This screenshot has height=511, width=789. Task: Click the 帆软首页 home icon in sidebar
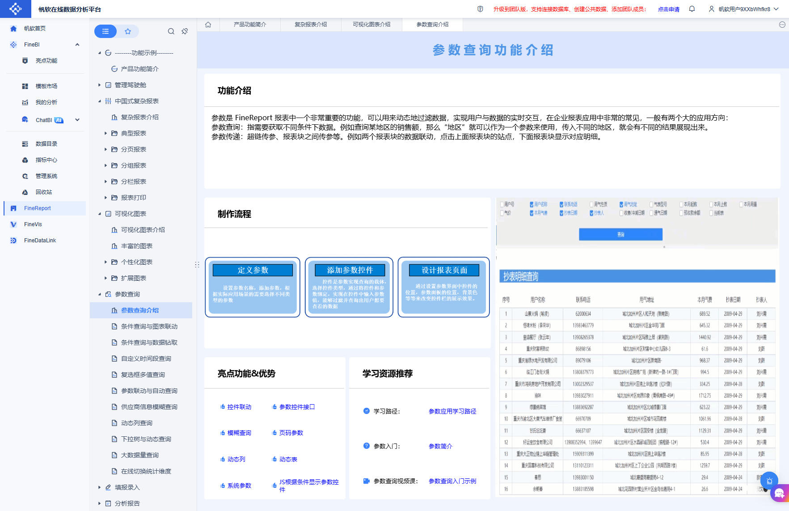tap(13, 29)
